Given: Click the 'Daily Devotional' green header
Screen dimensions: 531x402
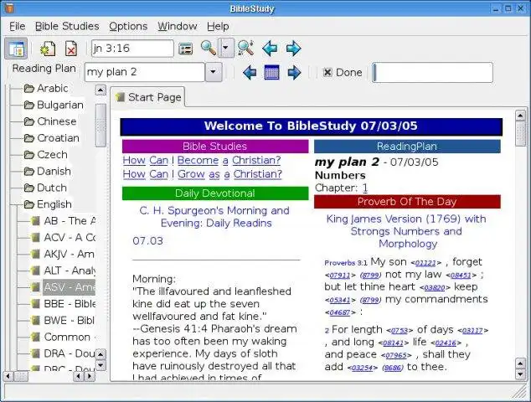Looking at the screenshot, I should click(215, 193).
